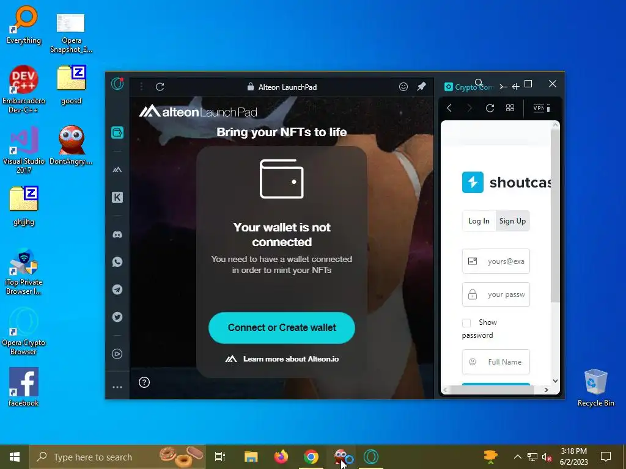Click the page vertical scrollbar
Image resolution: width=626 pixels, height=469 pixels.
555,216
